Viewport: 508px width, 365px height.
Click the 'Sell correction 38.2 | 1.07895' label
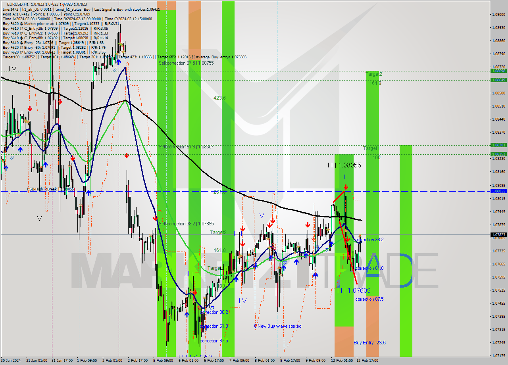tap(186, 224)
